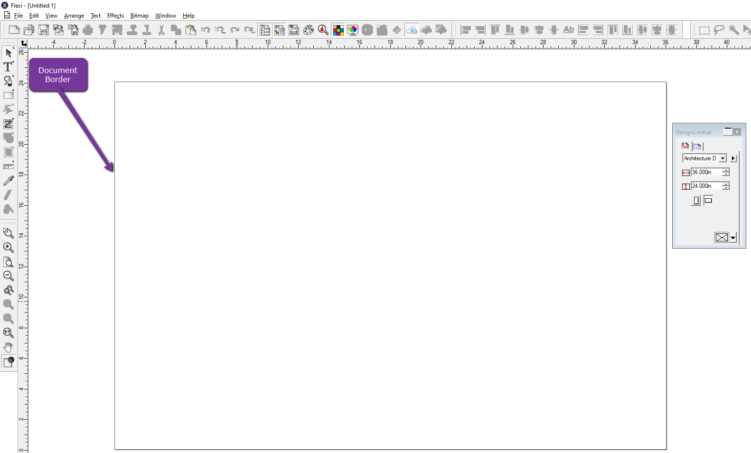Set page orientation to landscape
The width and height of the screenshot is (751, 453).
[x=708, y=201]
